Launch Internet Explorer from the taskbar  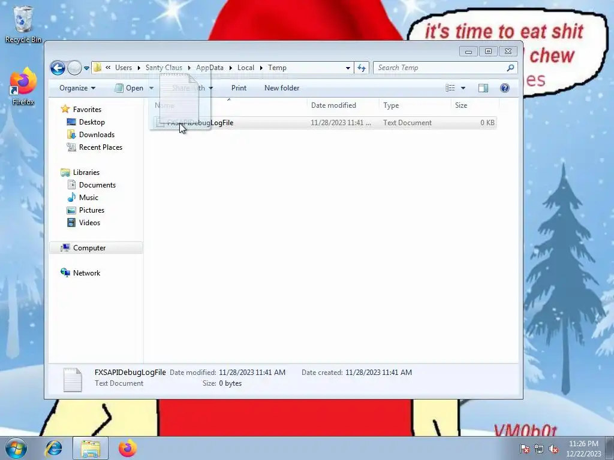[53, 448]
